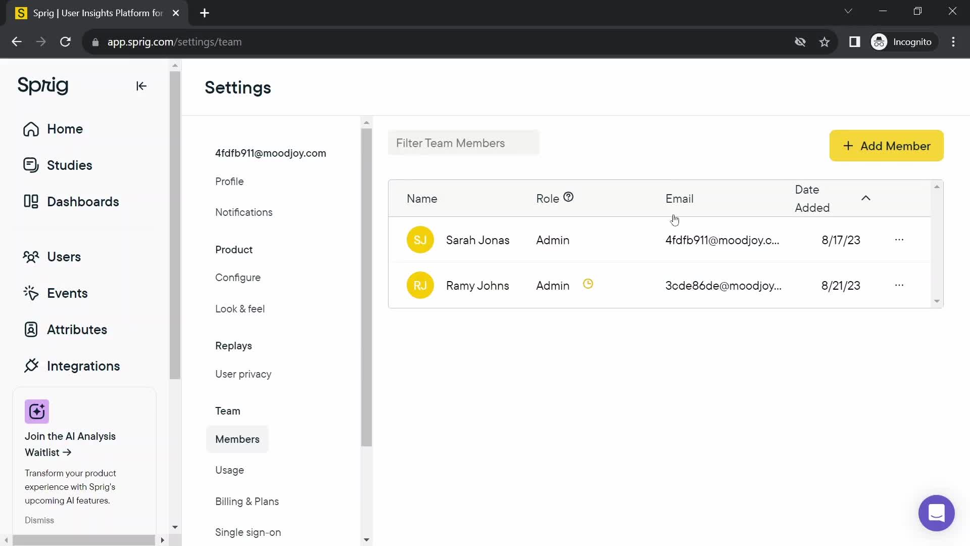Toggle sort order on Date Added column
The height and width of the screenshot is (546, 970).
(866, 199)
